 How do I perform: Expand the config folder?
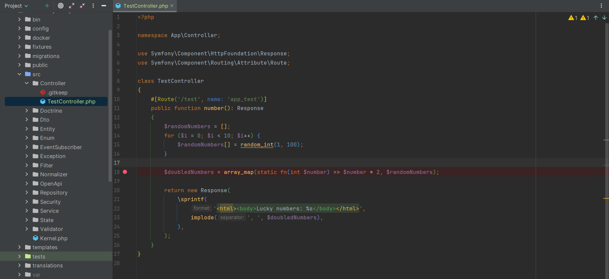[19, 28]
